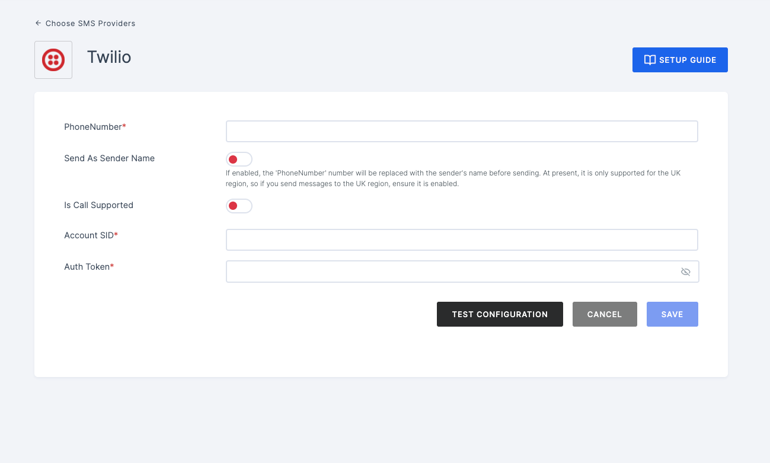Click the Is Call Supported label
Screen dimensions: 770x463
pyautogui.click(x=98, y=205)
